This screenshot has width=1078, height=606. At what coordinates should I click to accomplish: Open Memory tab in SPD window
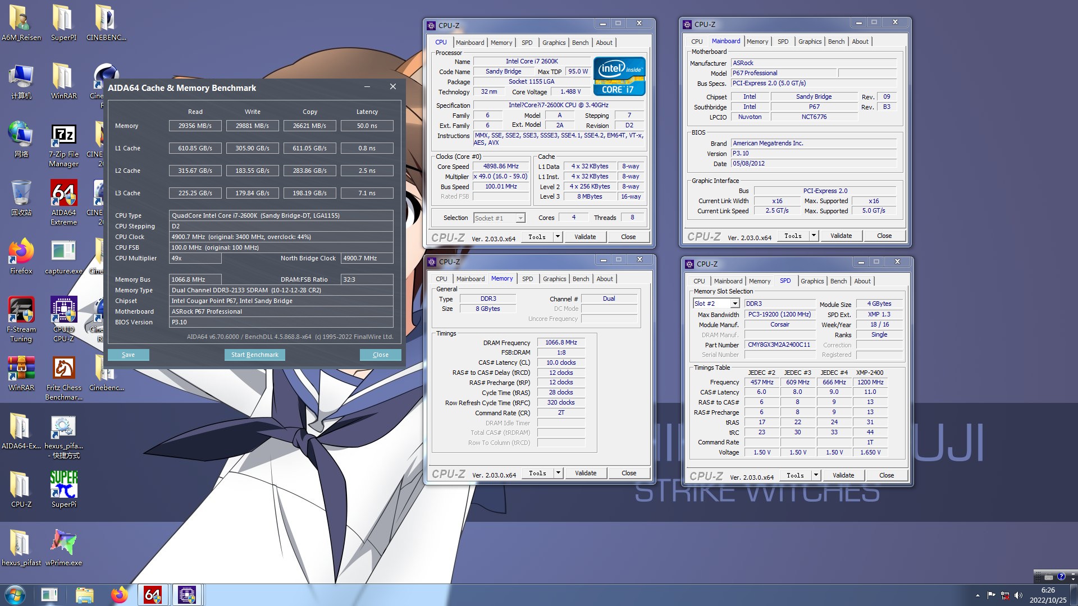(759, 281)
